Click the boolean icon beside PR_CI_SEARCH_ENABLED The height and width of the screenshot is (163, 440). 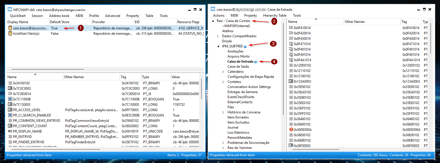tap(10, 115)
